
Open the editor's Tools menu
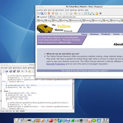[x=25, y=68]
